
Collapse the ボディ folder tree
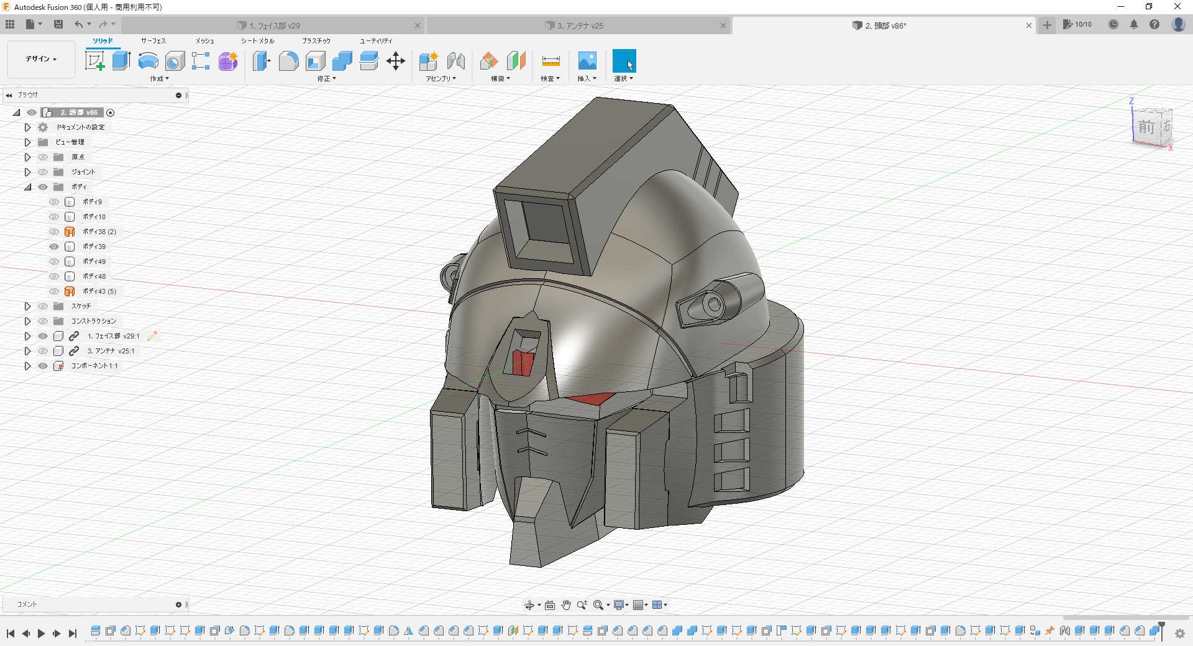tap(27, 187)
